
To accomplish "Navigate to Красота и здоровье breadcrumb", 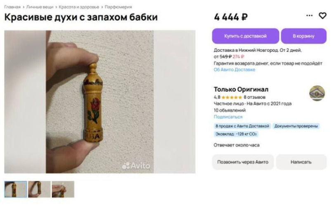I will pyautogui.click(x=79, y=7).
